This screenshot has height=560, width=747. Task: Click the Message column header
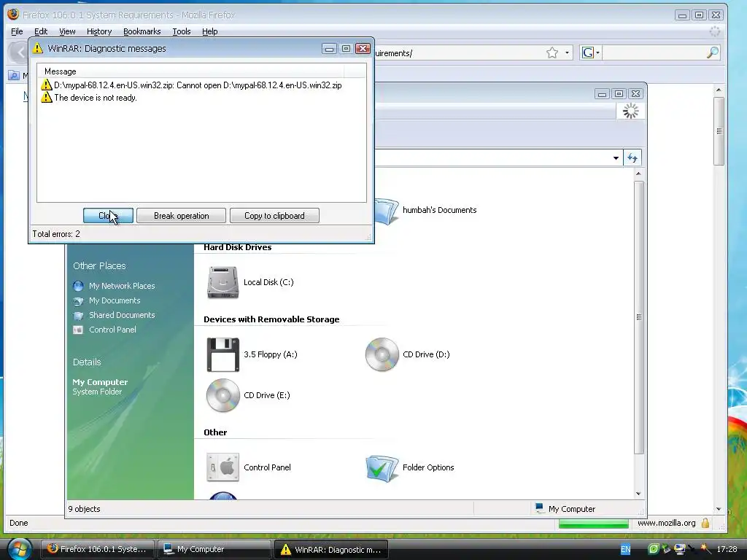(190, 71)
